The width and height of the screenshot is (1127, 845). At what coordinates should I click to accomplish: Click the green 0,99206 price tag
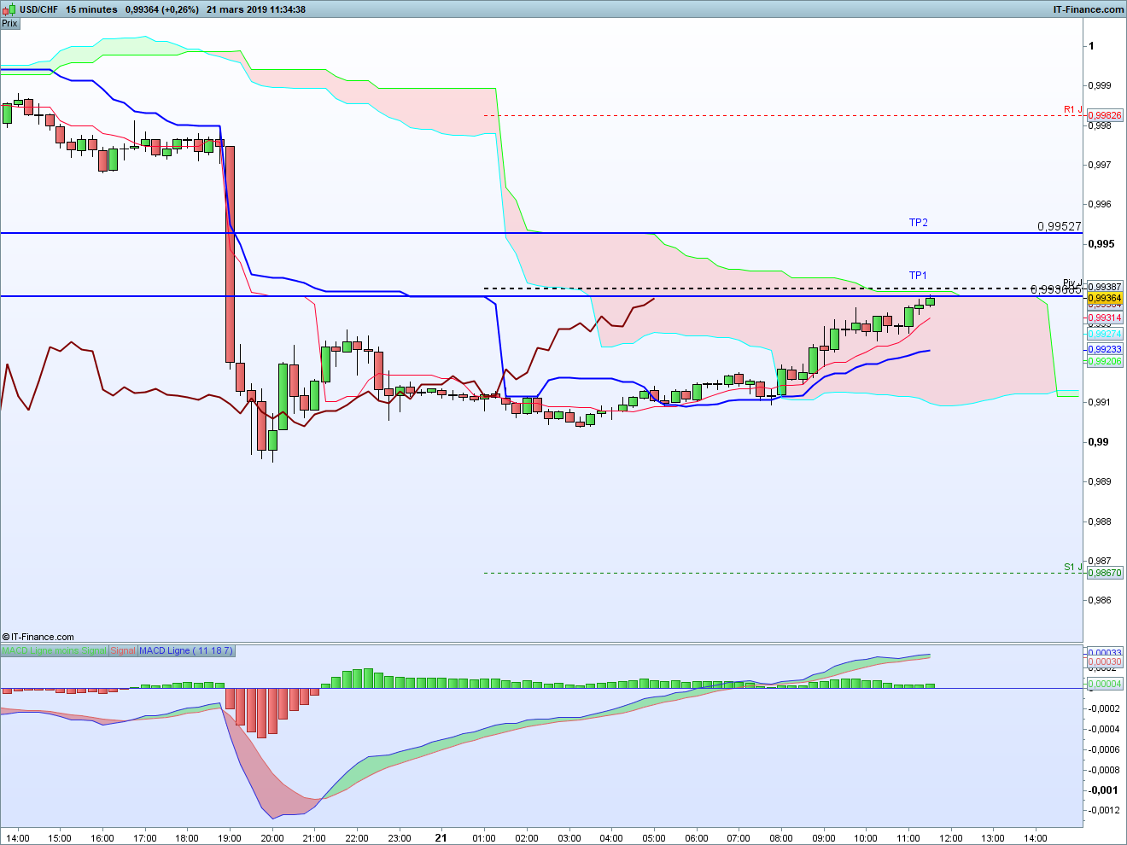tap(1105, 361)
